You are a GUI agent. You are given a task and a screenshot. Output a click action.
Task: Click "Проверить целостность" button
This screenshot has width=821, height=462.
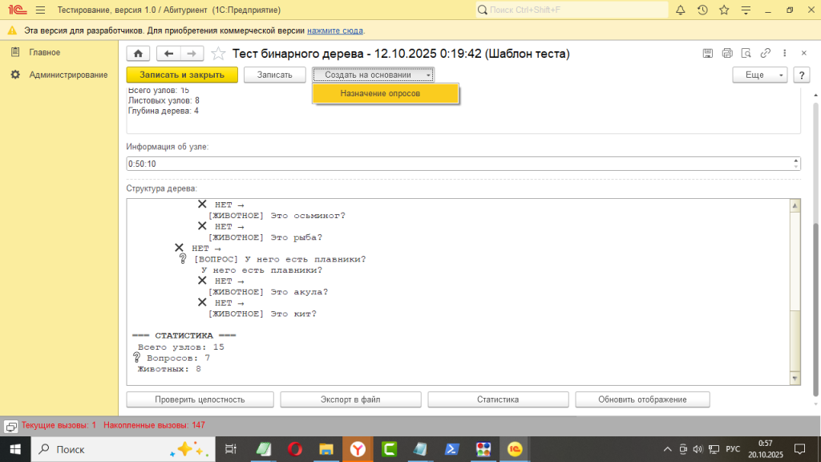tap(200, 399)
